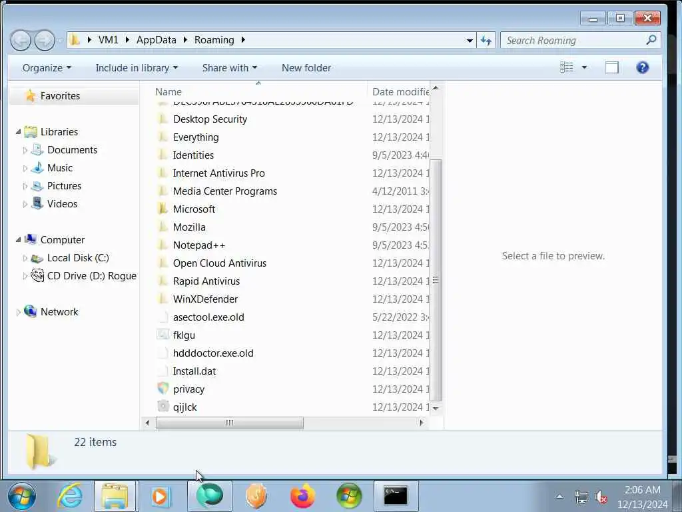Select the Identities folder
The image size is (682, 512).
[193, 155]
